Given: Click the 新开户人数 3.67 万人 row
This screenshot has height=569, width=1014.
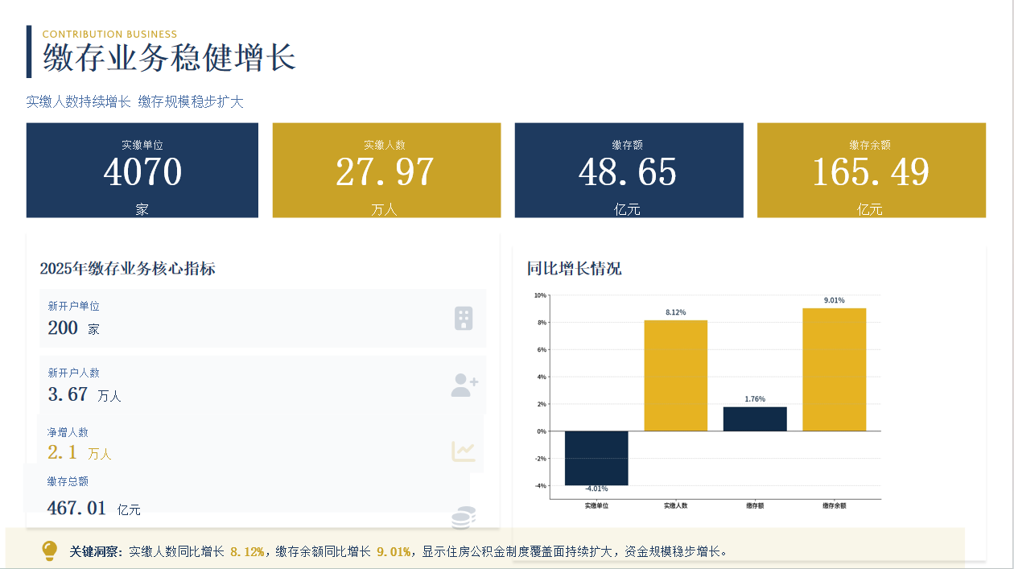Looking at the screenshot, I should pos(262,385).
